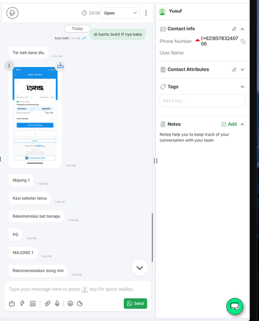Click the chatbot icon in the message toolbar
The height and width of the screenshot is (321, 259).
12,304
